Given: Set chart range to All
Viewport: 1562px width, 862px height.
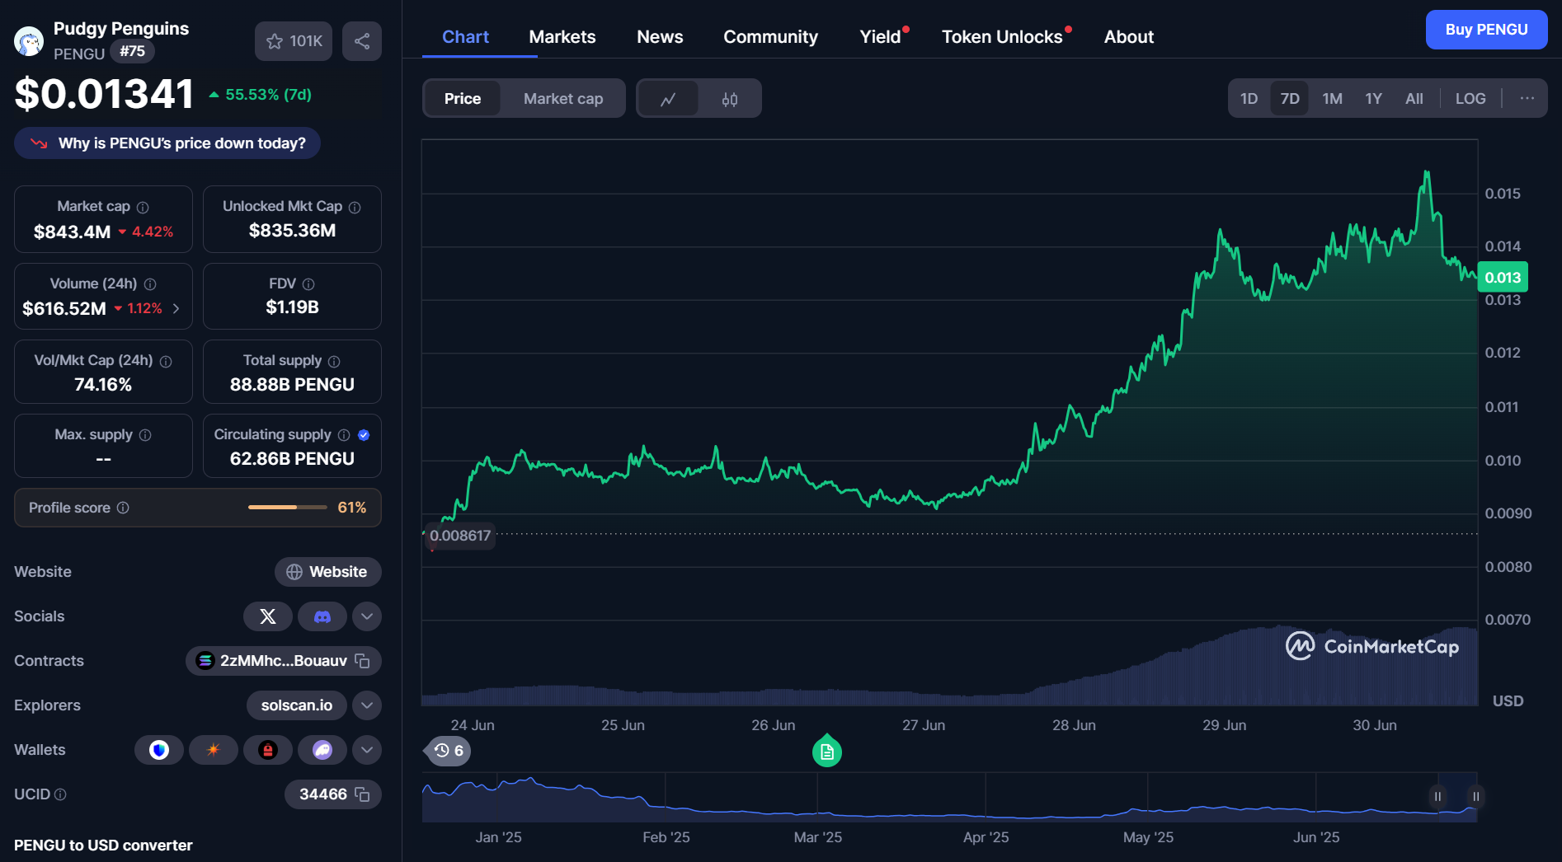Looking at the screenshot, I should (x=1414, y=99).
